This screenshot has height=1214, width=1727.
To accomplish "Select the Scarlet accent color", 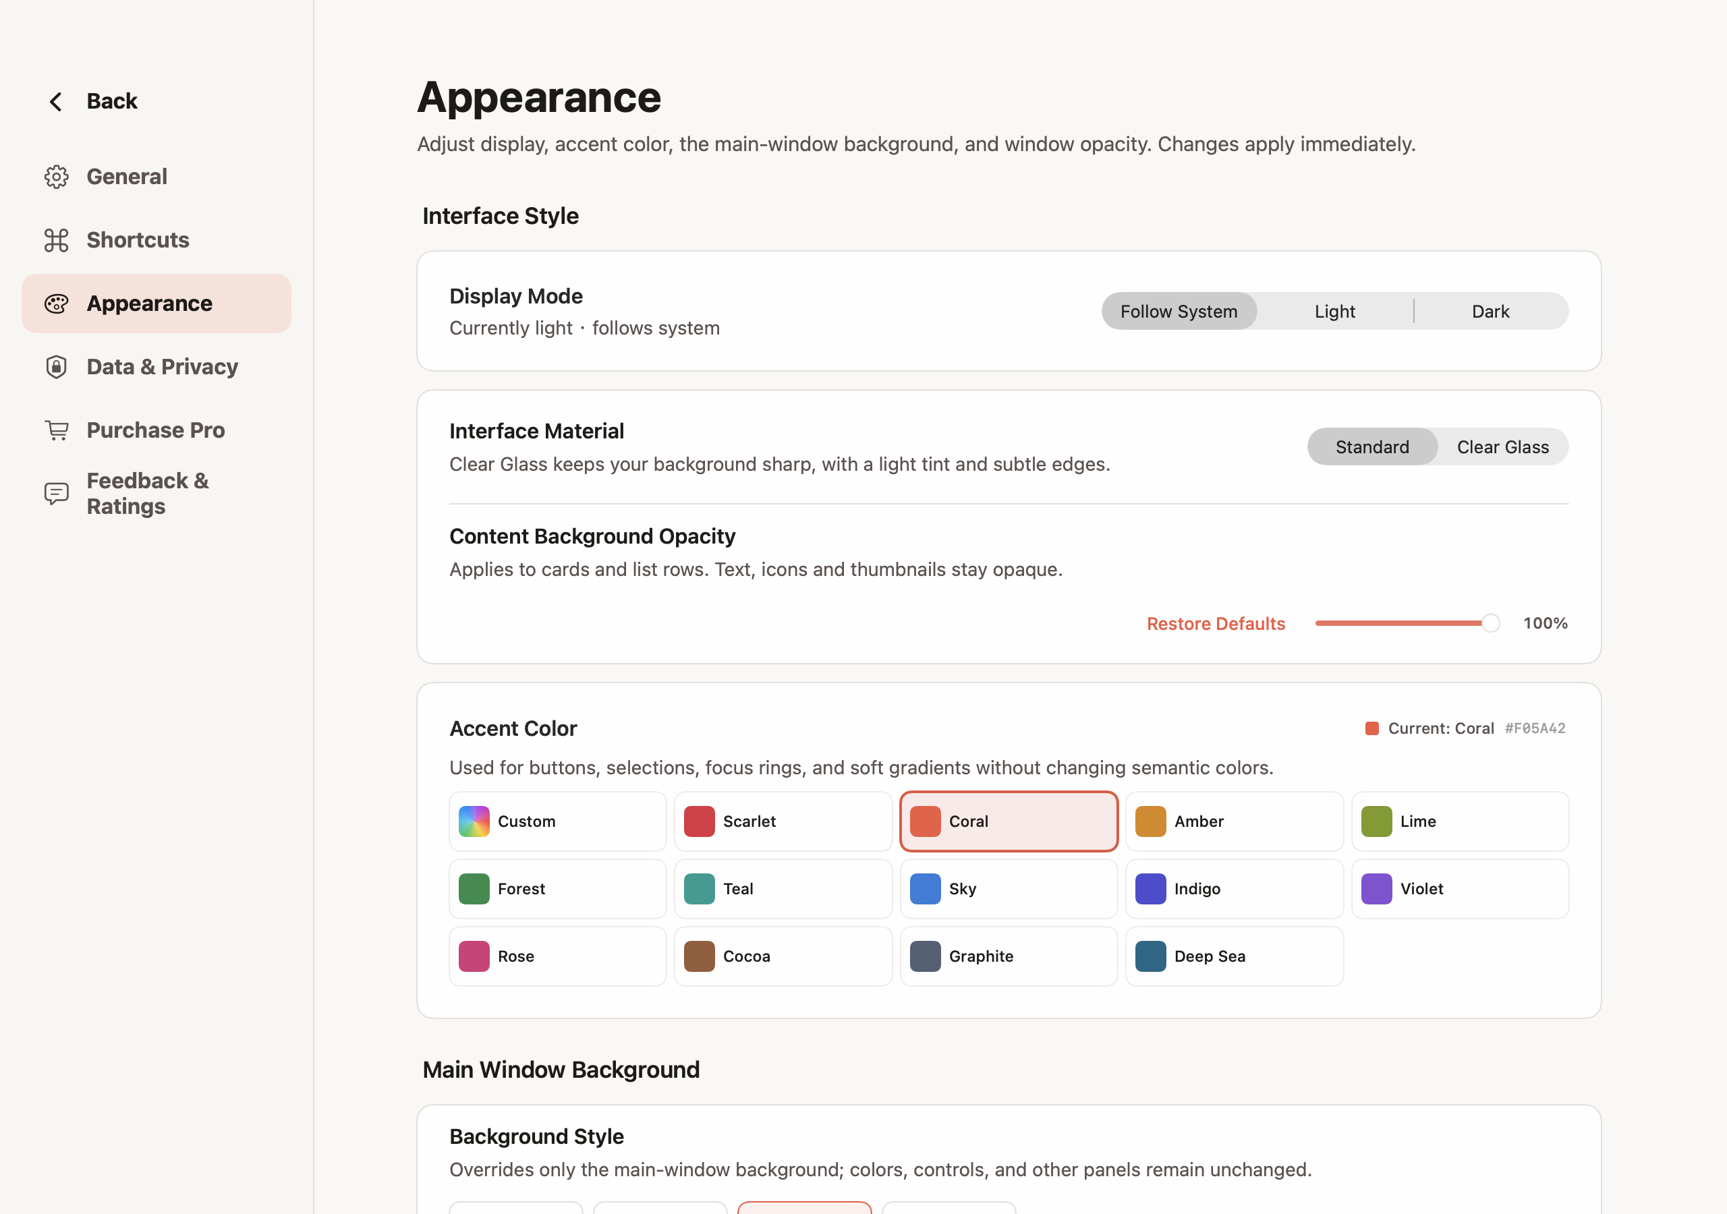I will [x=783, y=821].
